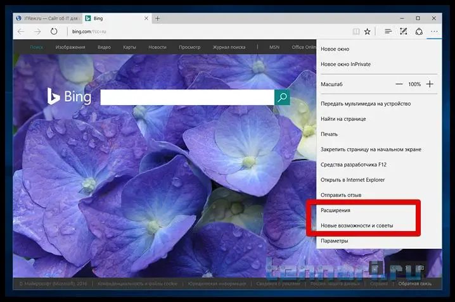Choose Новое окно menu item
455x302 pixels.
pyautogui.click(x=335, y=49)
